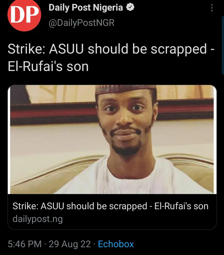Open the tweet's three-dot more options menu
This screenshot has width=224, height=255.
pyautogui.click(x=212, y=8)
